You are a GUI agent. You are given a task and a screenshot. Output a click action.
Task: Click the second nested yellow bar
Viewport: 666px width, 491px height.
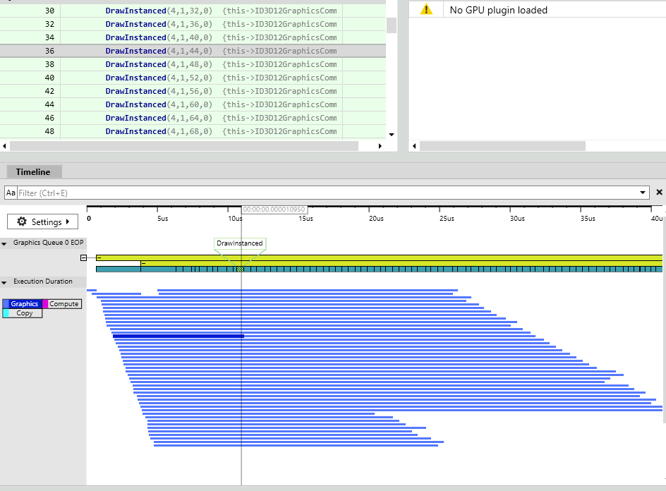[x=401, y=264]
